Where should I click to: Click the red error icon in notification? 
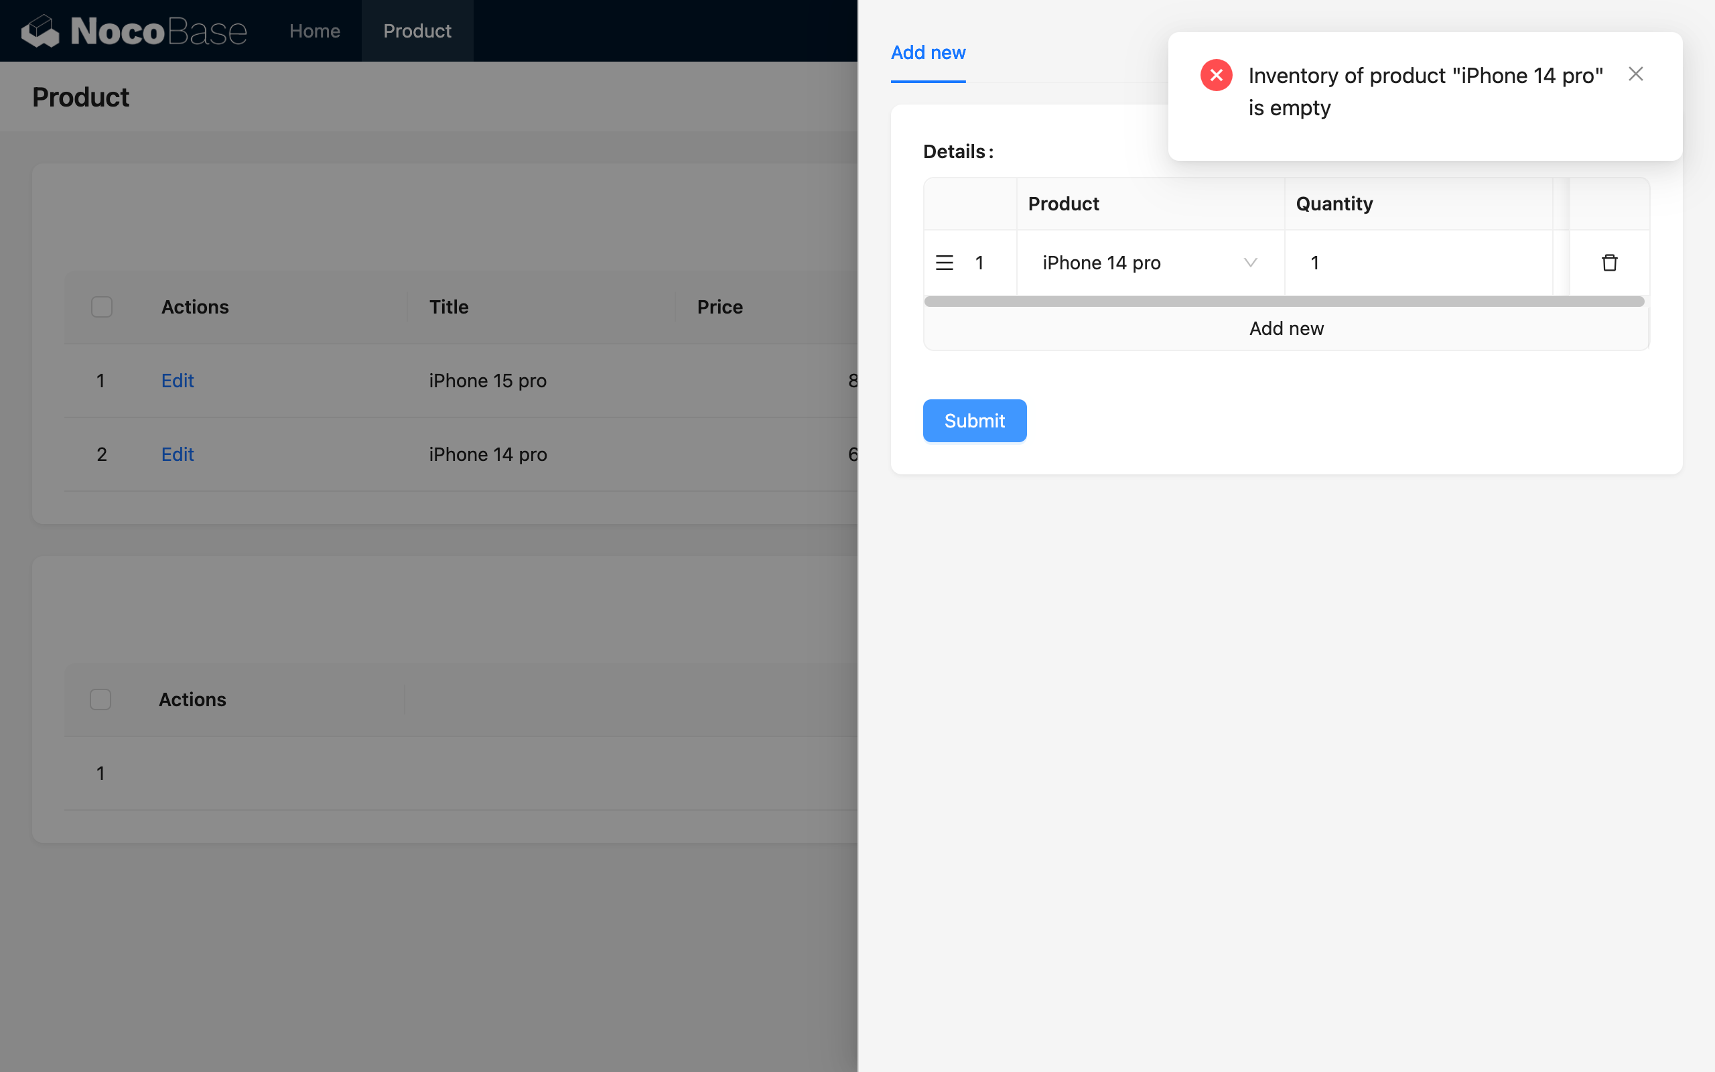click(x=1216, y=75)
